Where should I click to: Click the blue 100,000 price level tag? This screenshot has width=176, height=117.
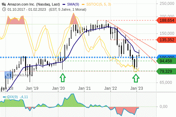click(166, 57)
